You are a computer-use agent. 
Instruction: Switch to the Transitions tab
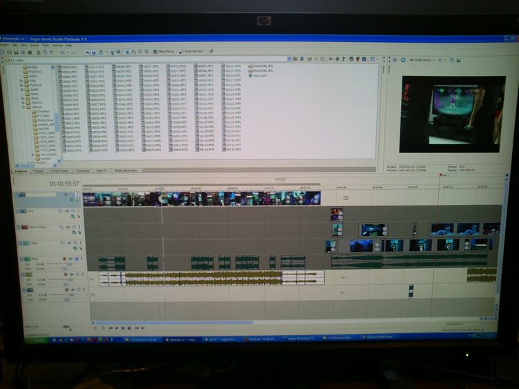83,170
